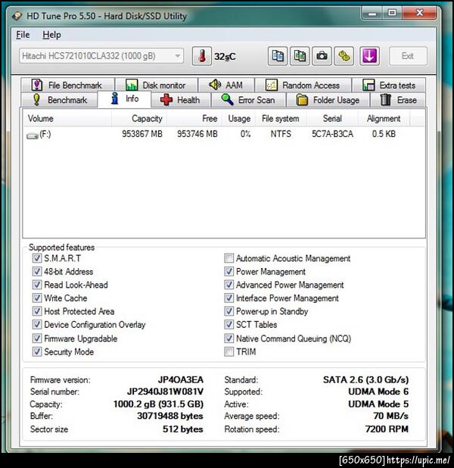
Task: Toggle the Power Management checkbox
Action: (x=229, y=271)
